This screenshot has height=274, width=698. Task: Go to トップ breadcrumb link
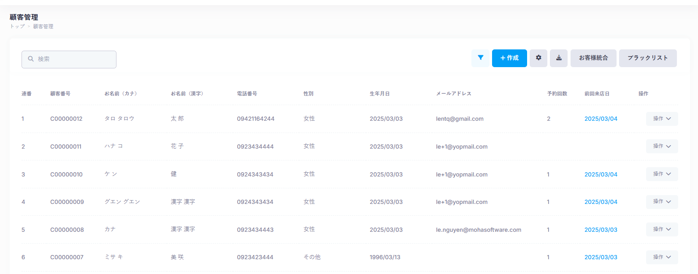(x=17, y=26)
